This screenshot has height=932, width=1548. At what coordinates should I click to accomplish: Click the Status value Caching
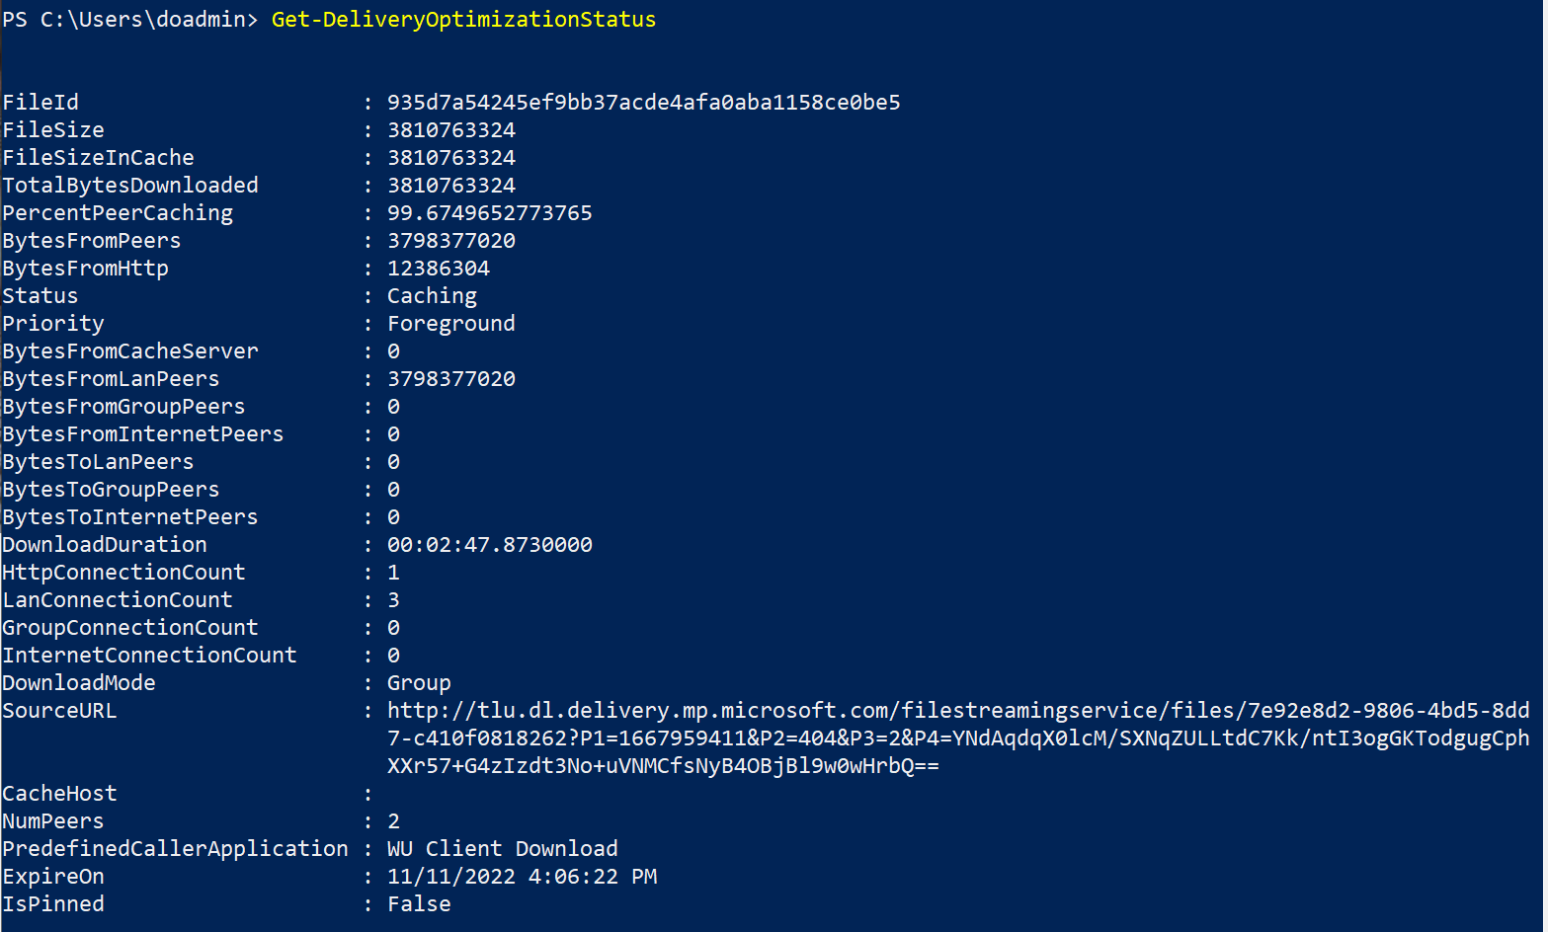432,296
